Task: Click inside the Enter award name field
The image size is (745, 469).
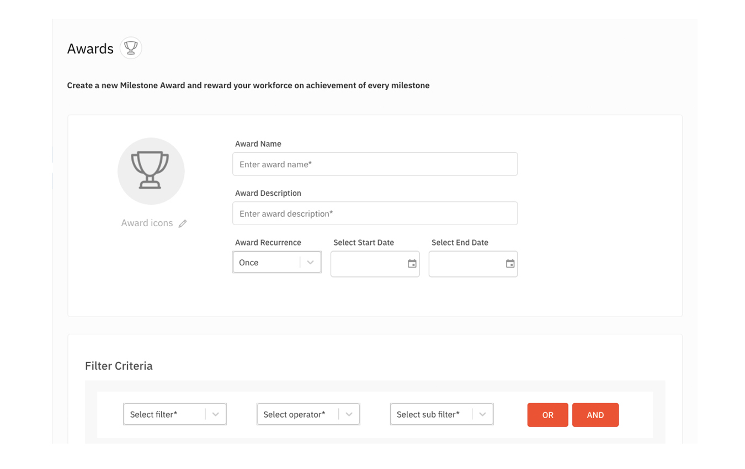Action: [375, 164]
